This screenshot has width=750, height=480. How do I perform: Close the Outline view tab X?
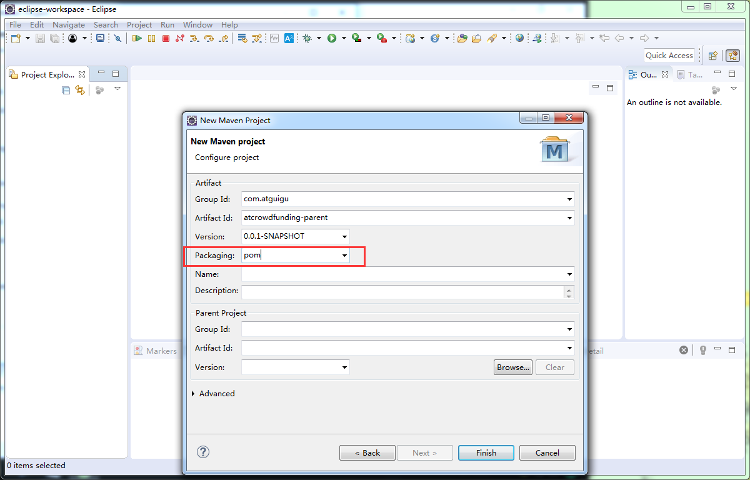[x=665, y=74]
